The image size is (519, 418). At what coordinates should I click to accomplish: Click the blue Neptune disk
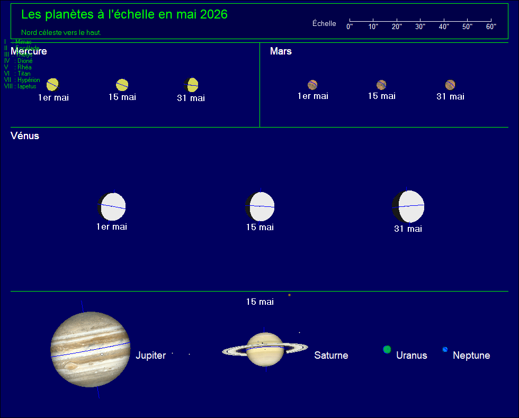coord(445,349)
